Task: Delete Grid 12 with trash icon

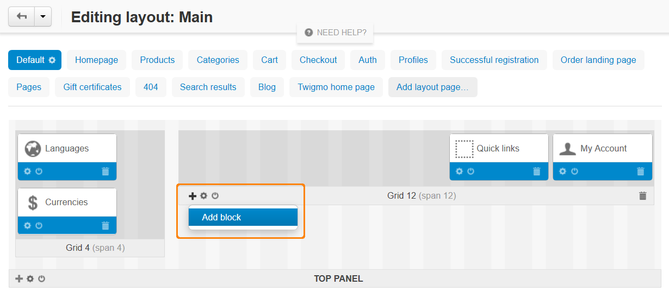Action: (643, 196)
